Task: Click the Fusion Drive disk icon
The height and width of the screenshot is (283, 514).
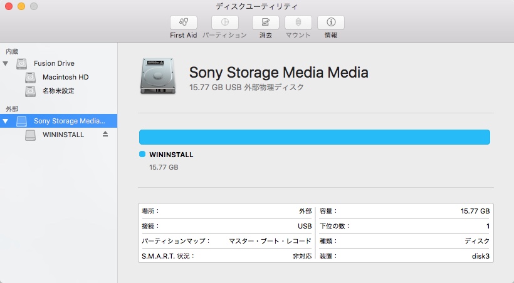Action: pos(22,64)
